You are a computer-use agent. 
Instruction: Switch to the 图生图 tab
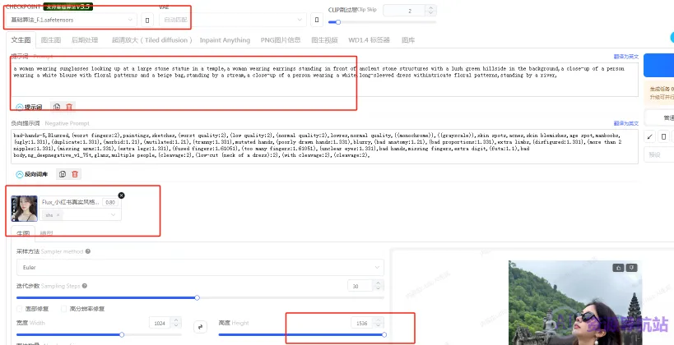point(50,39)
